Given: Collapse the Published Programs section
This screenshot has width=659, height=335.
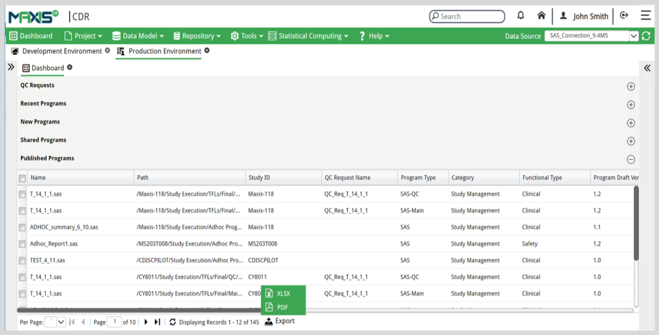Looking at the screenshot, I should point(631,160).
